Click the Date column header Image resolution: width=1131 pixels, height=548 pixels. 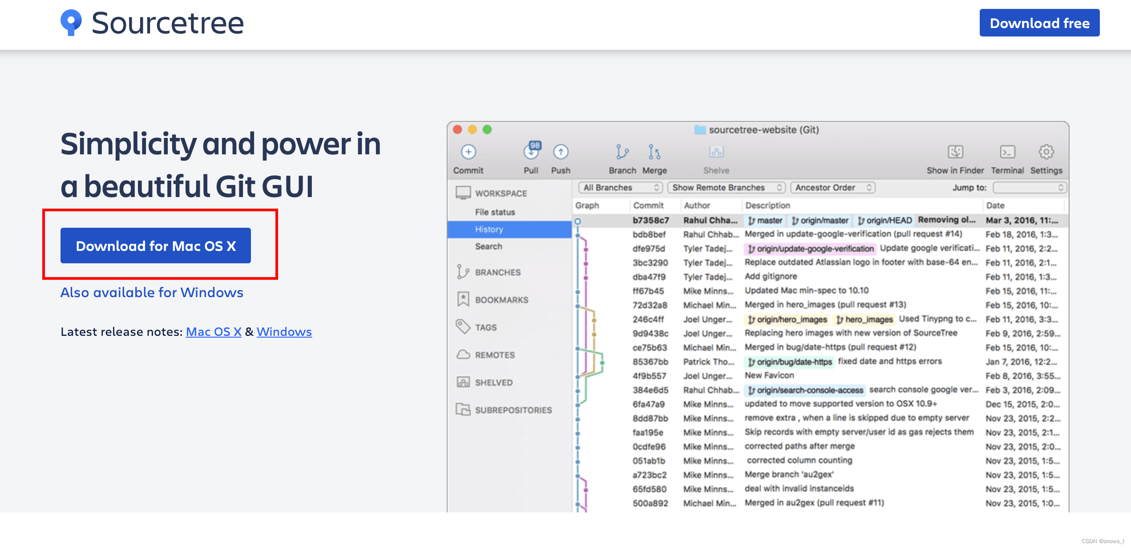(995, 205)
